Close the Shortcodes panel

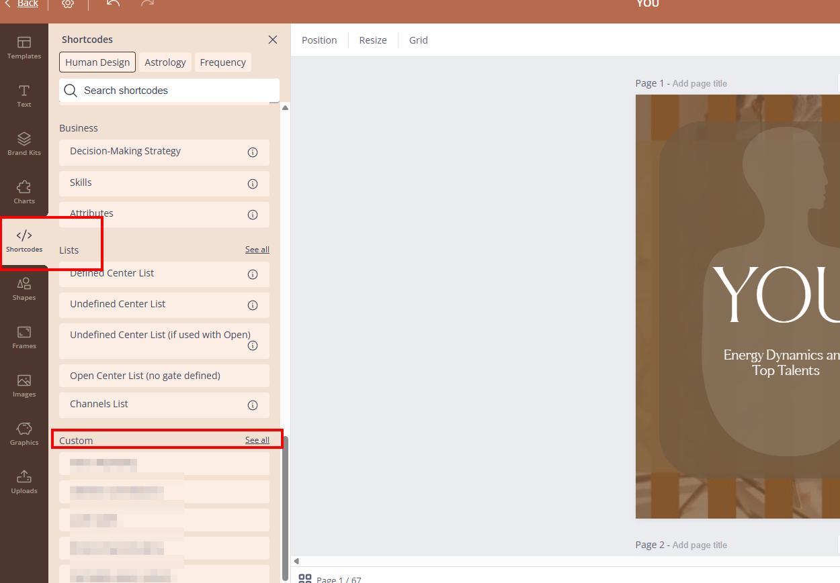pyautogui.click(x=273, y=40)
